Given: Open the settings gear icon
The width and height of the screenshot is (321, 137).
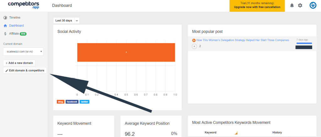Looking at the screenshot, I should tap(300, 6).
